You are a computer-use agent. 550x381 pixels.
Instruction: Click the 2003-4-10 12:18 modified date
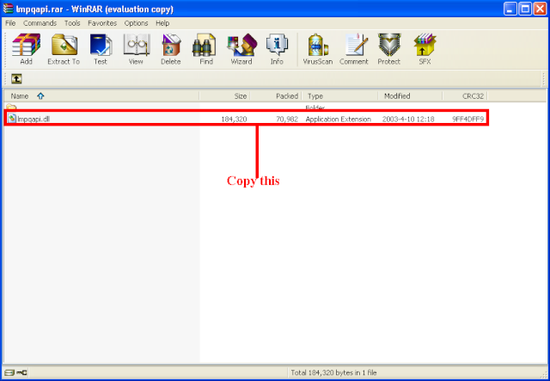pyautogui.click(x=408, y=119)
